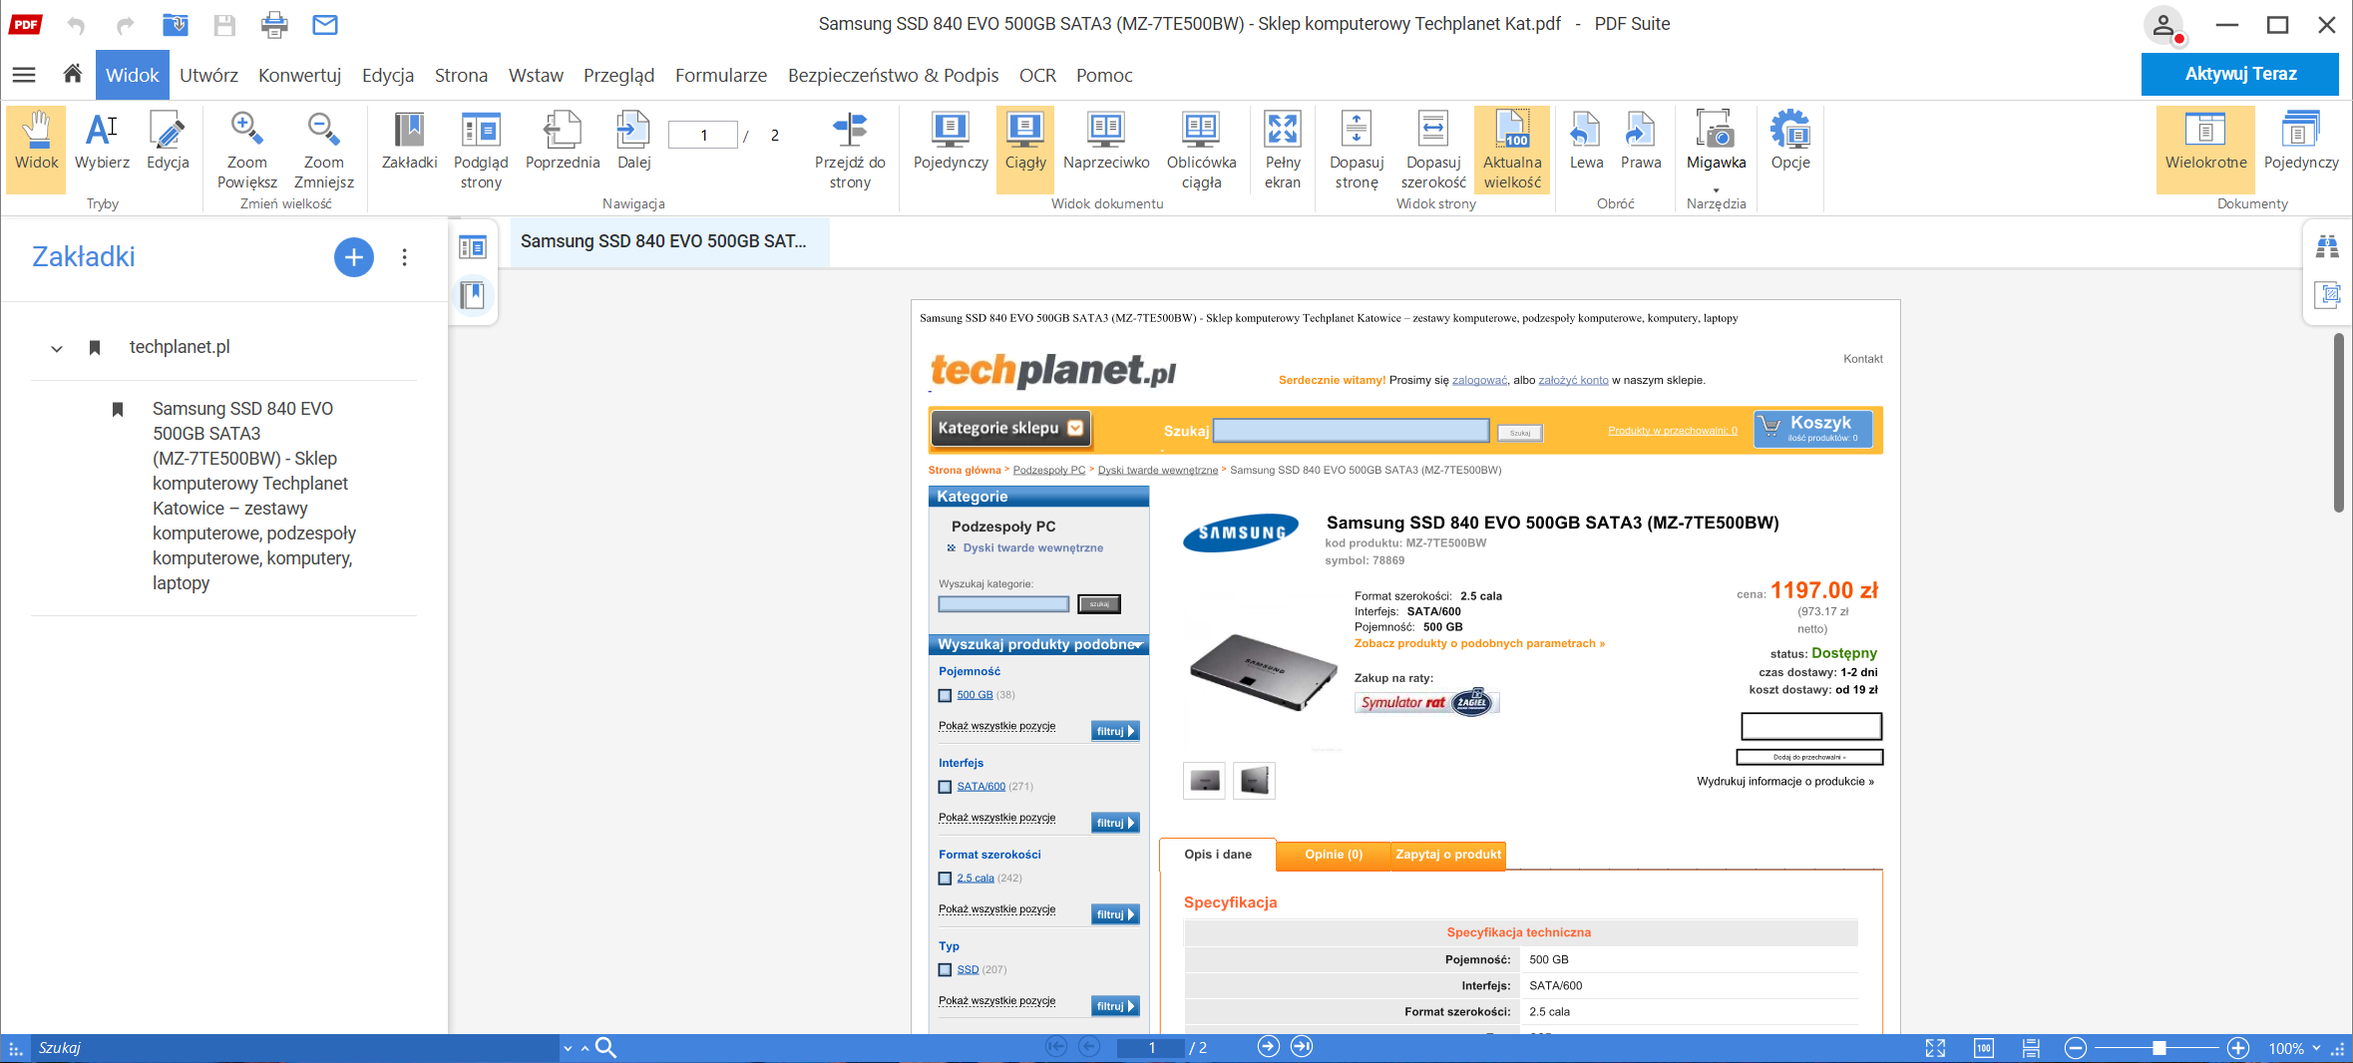
Task: Click zoom out minus in status bar
Action: (x=2076, y=1048)
